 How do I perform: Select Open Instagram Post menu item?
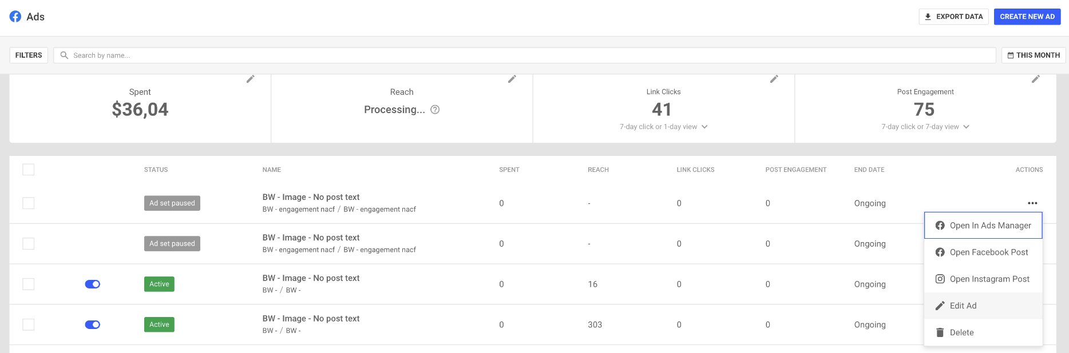(x=983, y=279)
